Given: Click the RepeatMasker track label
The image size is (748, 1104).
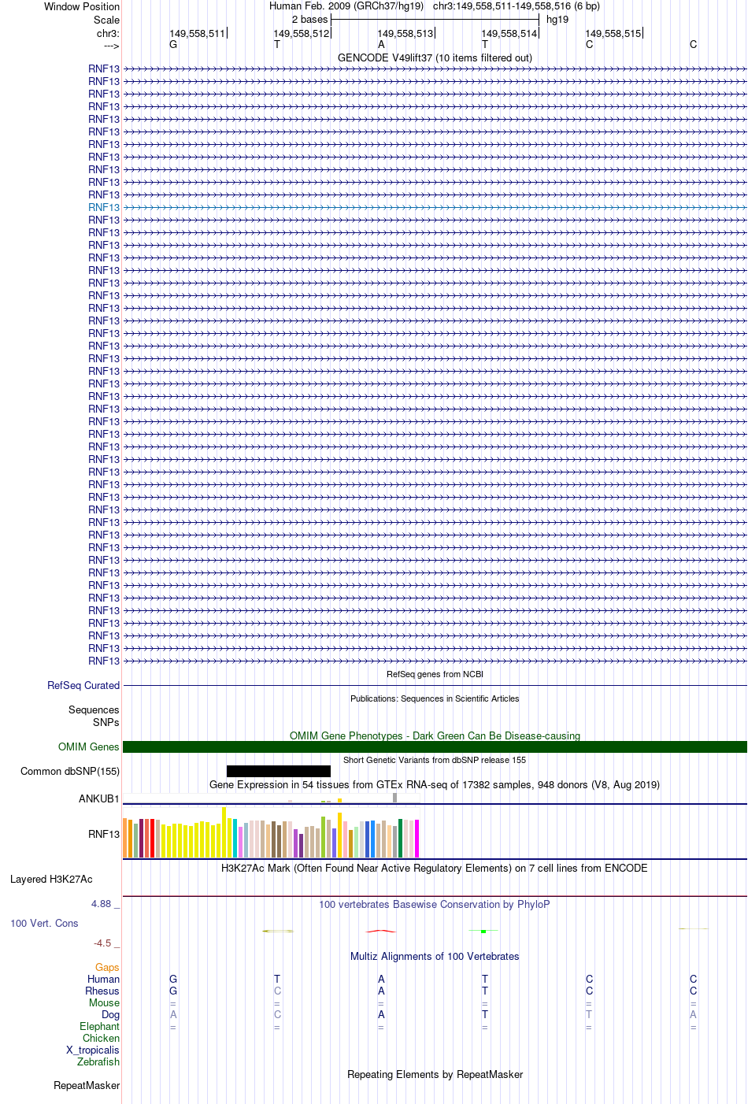Looking at the screenshot, I should click(87, 1086).
